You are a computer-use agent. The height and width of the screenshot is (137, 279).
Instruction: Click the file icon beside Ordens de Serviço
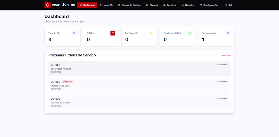click(x=119, y=5)
